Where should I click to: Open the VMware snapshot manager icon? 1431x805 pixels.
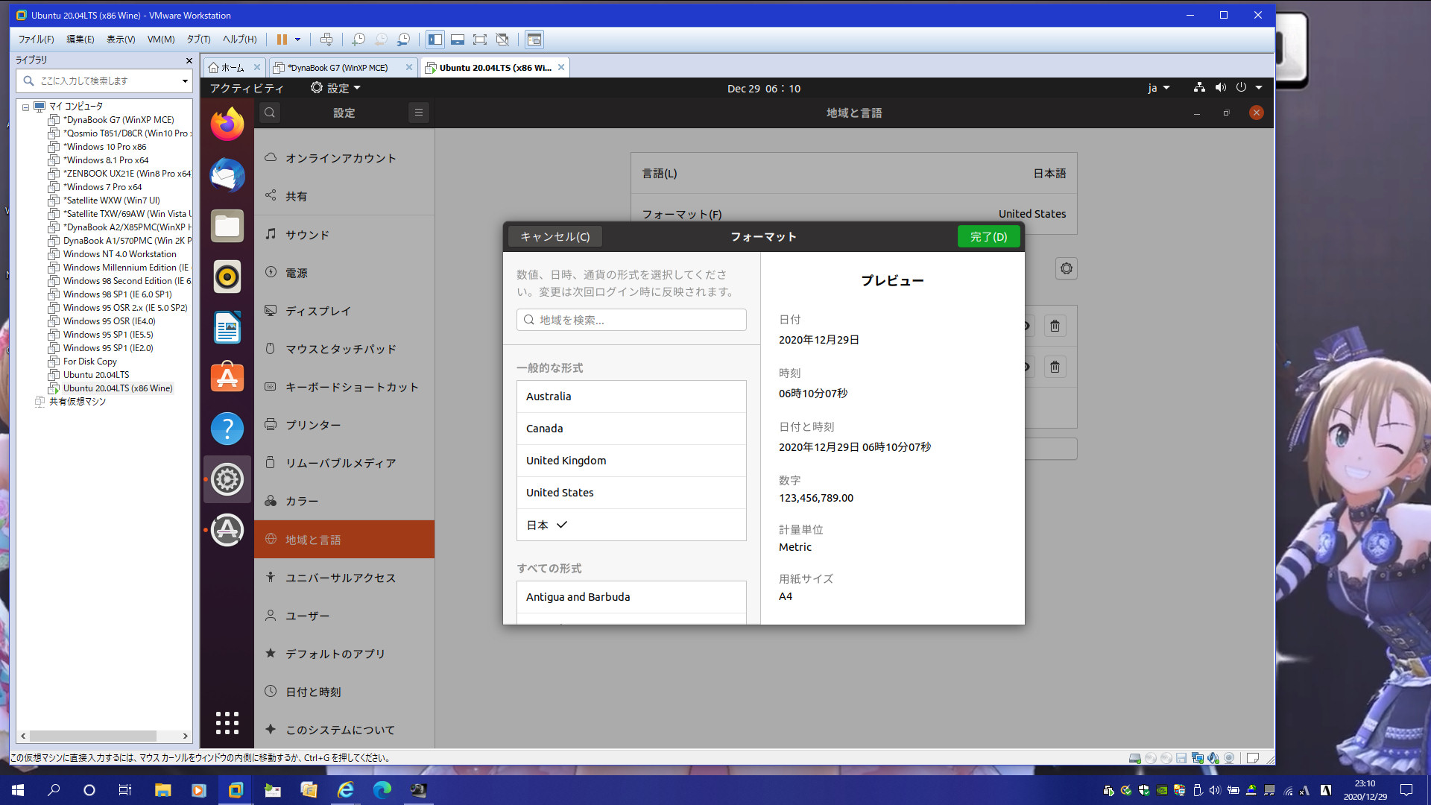403,40
